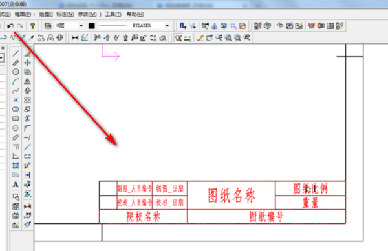Select the Contour line tool
Screen dimensions: 388x251
click(x=16, y=156)
